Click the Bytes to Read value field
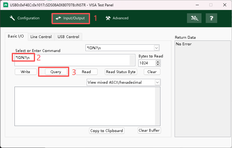This screenshot has width=232, height=148. click(147, 63)
